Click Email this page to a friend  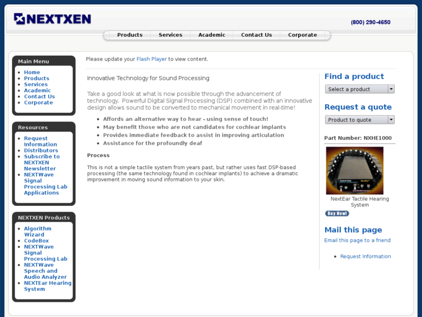(358, 240)
